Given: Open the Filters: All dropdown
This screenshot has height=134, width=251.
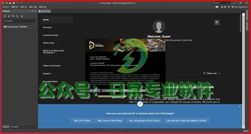Looking at the screenshot, I should 212,73.
